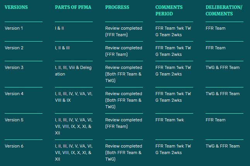Select Version 5's "FFR Team 1wk" comments cell
Screen dimensions: 250x166
(169, 120)
